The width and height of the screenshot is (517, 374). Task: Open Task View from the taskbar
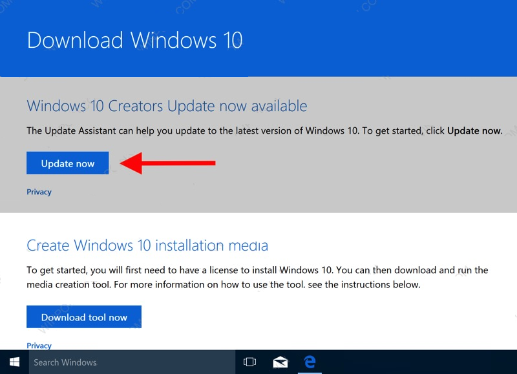(249, 362)
